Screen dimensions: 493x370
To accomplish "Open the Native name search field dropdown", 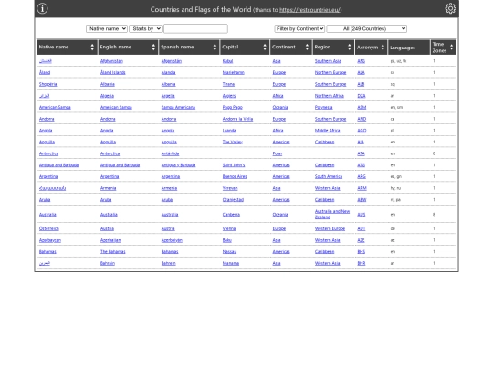I will 107,28.
